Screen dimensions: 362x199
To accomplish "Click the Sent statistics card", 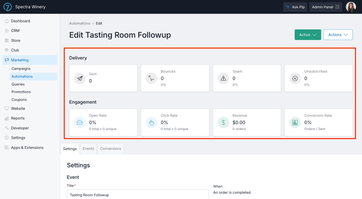I will [x=103, y=78].
